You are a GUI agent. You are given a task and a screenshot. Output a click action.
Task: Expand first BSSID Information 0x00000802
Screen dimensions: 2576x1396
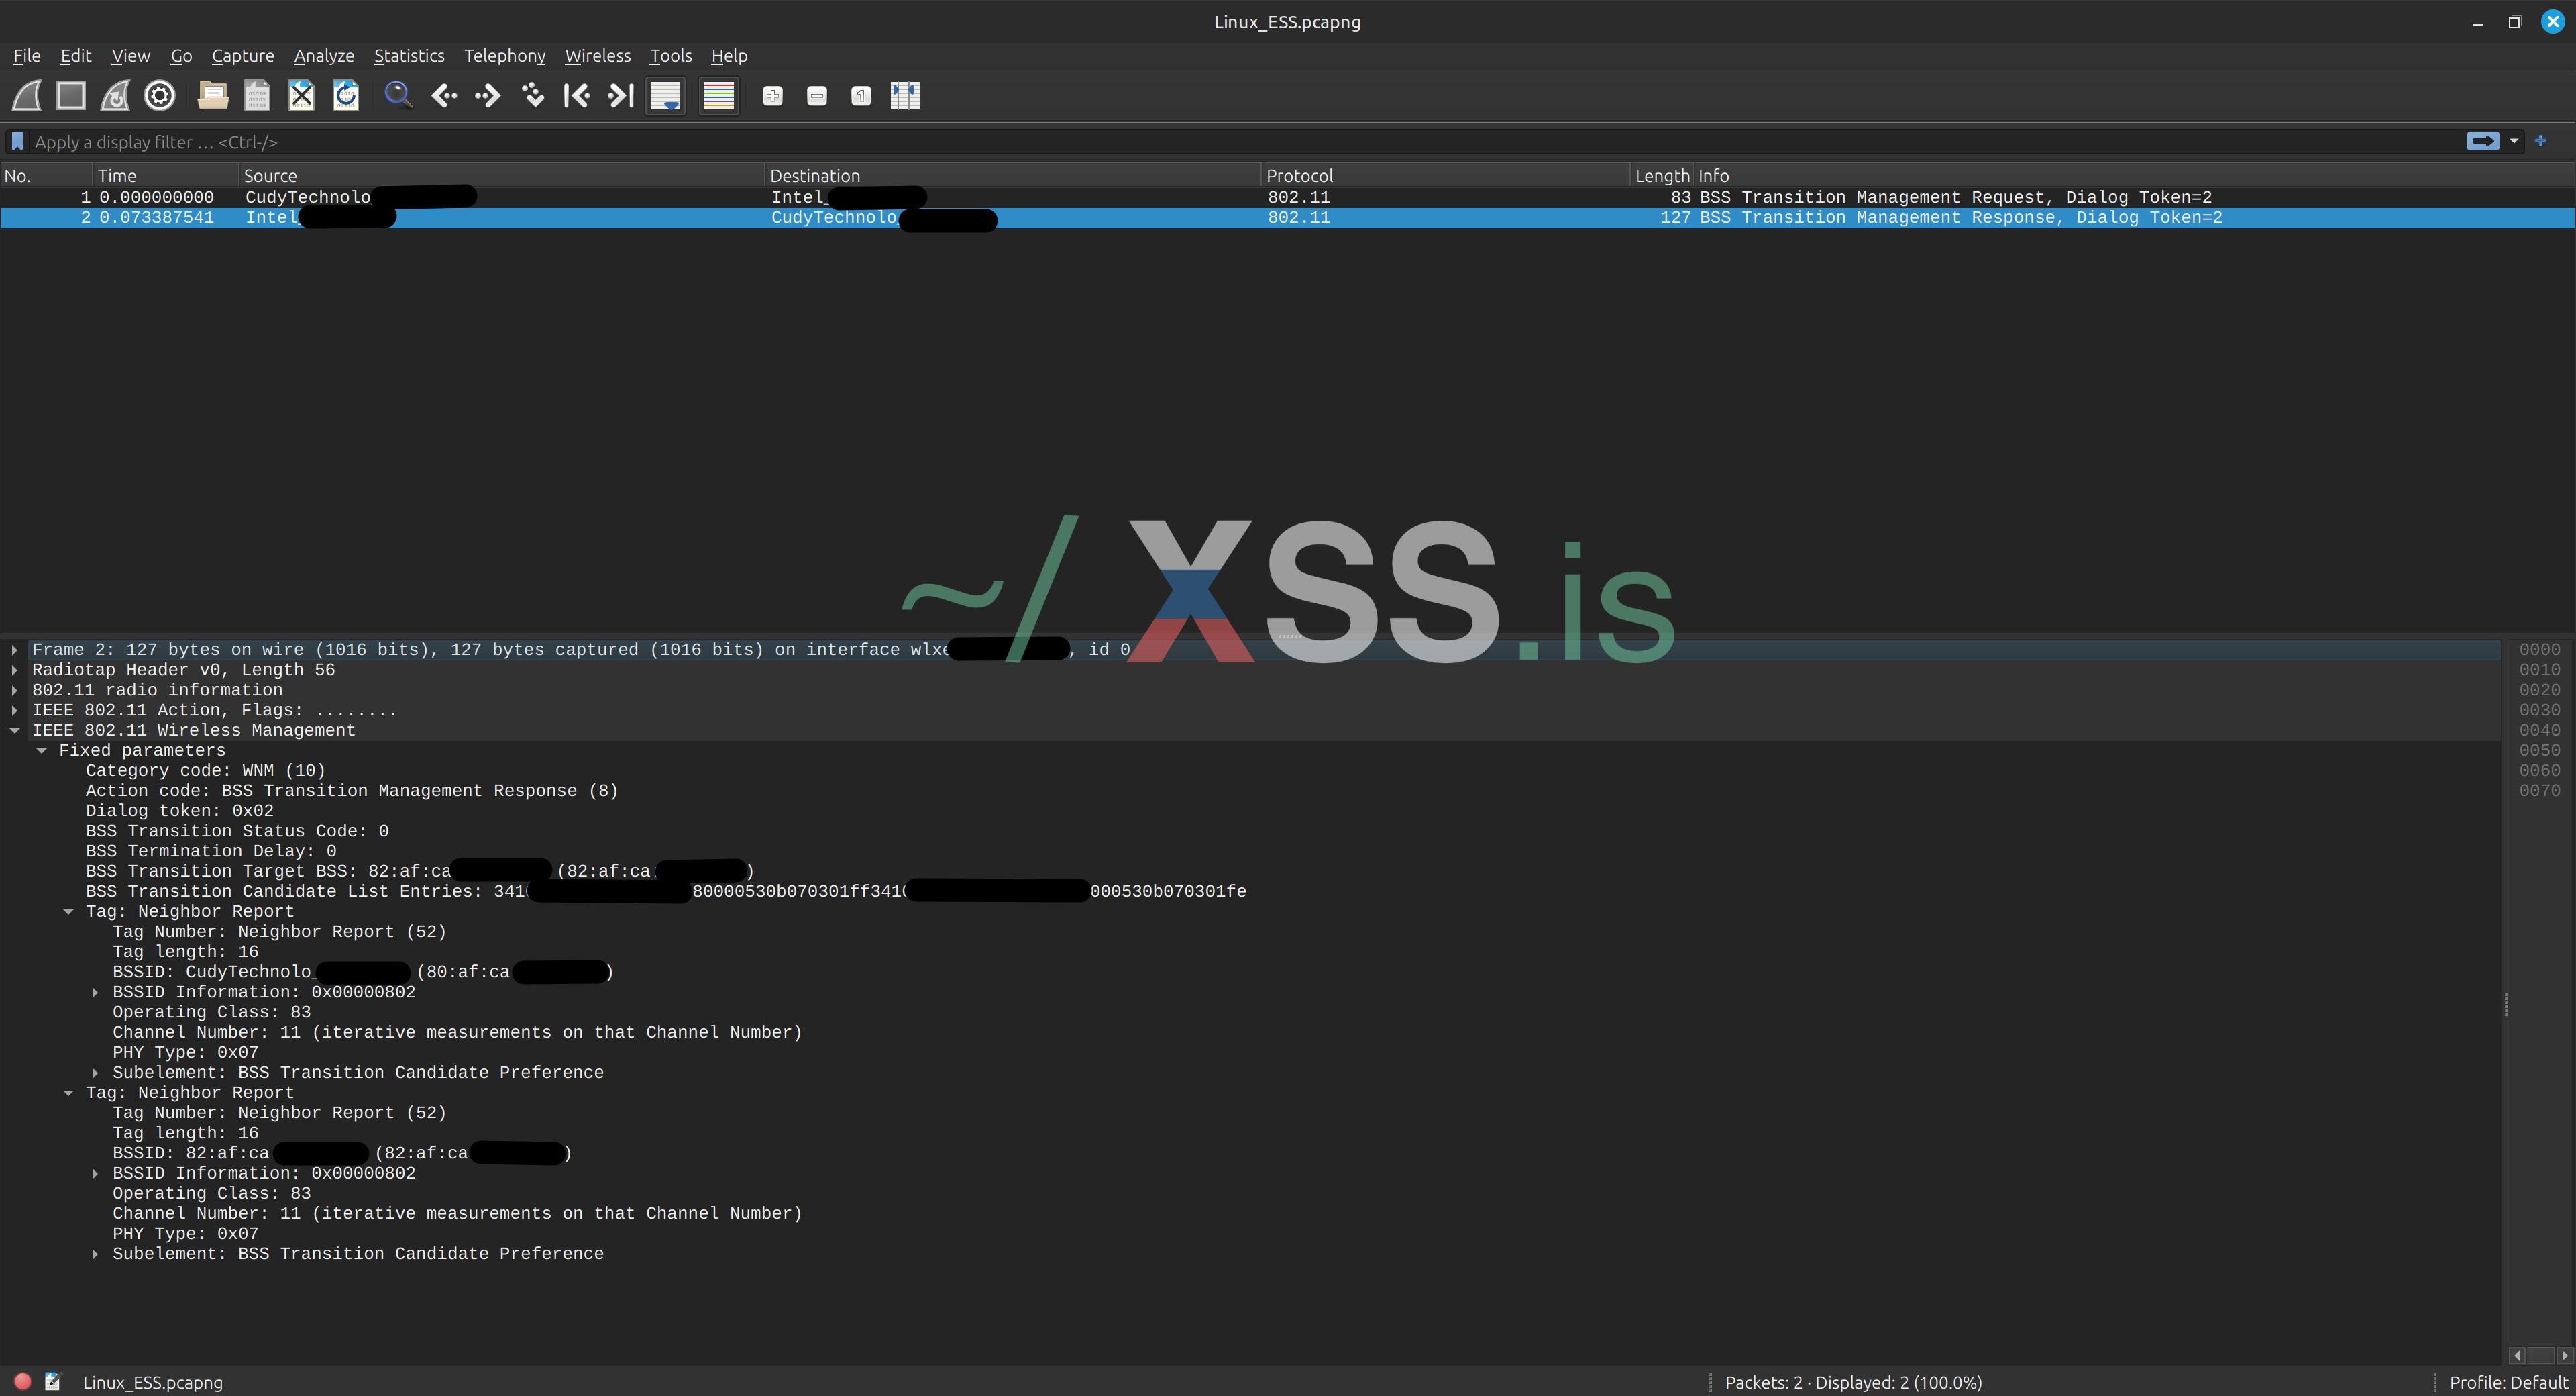tap(95, 993)
